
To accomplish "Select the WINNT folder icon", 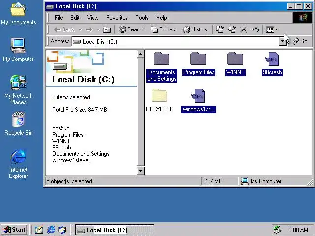I will (235, 59).
